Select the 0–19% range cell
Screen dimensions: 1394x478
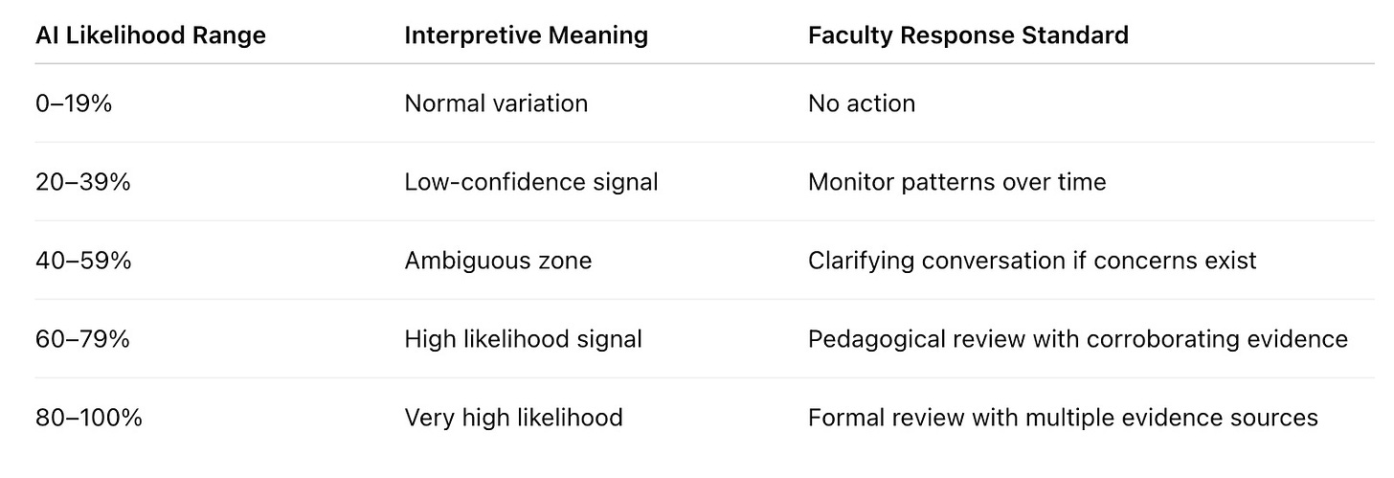point(74,103)
